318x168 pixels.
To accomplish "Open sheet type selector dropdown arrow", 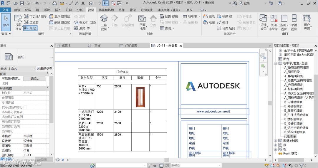I will click(x=52, y=57).
